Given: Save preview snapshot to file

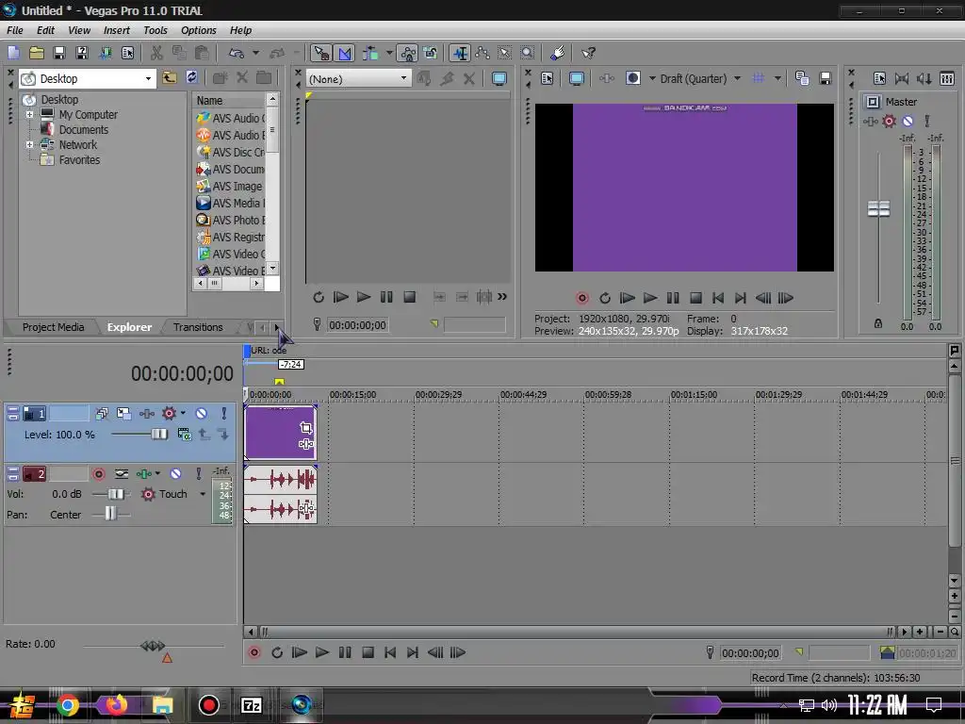Looking at the screenshot, I should pyautogui.click(x=826, y=78).
